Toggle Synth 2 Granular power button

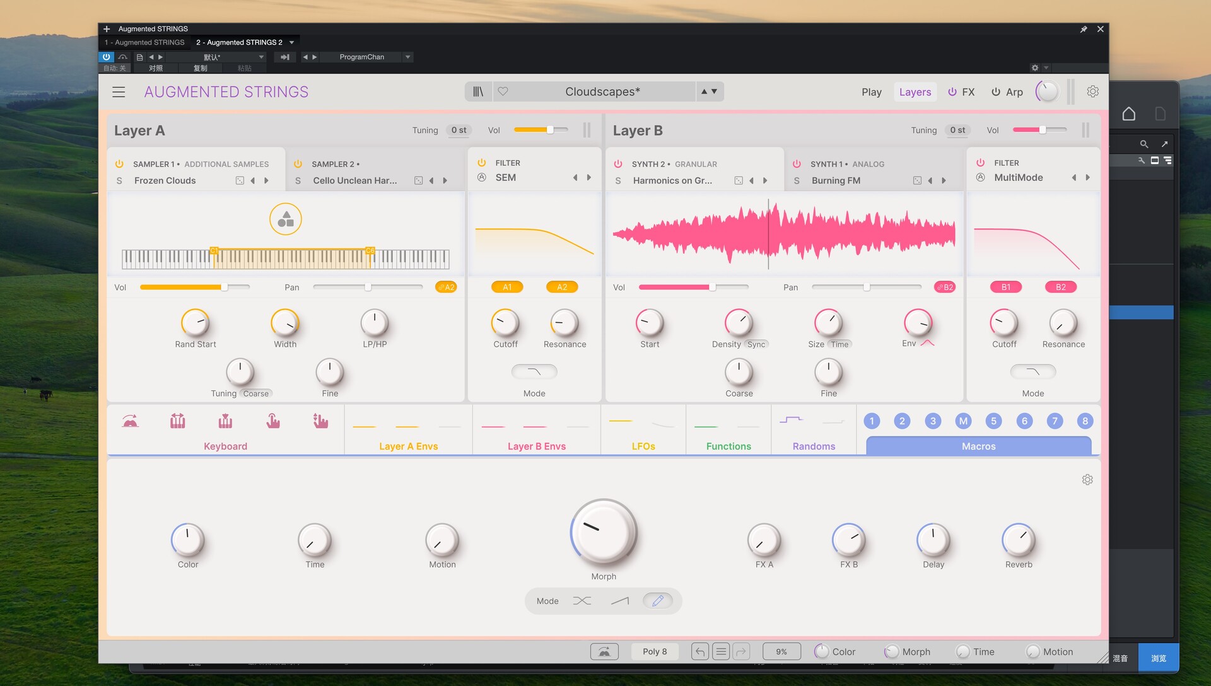point(618,164)
